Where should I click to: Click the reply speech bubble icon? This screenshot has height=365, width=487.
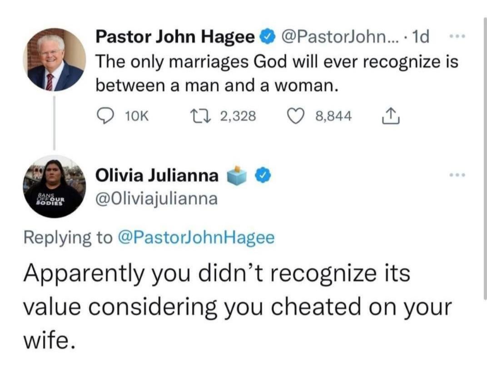(x=105, y=116)
